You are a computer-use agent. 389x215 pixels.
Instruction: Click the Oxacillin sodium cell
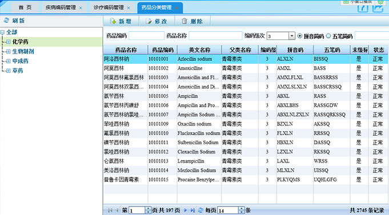pyautogui.click(x=199, y=124)
